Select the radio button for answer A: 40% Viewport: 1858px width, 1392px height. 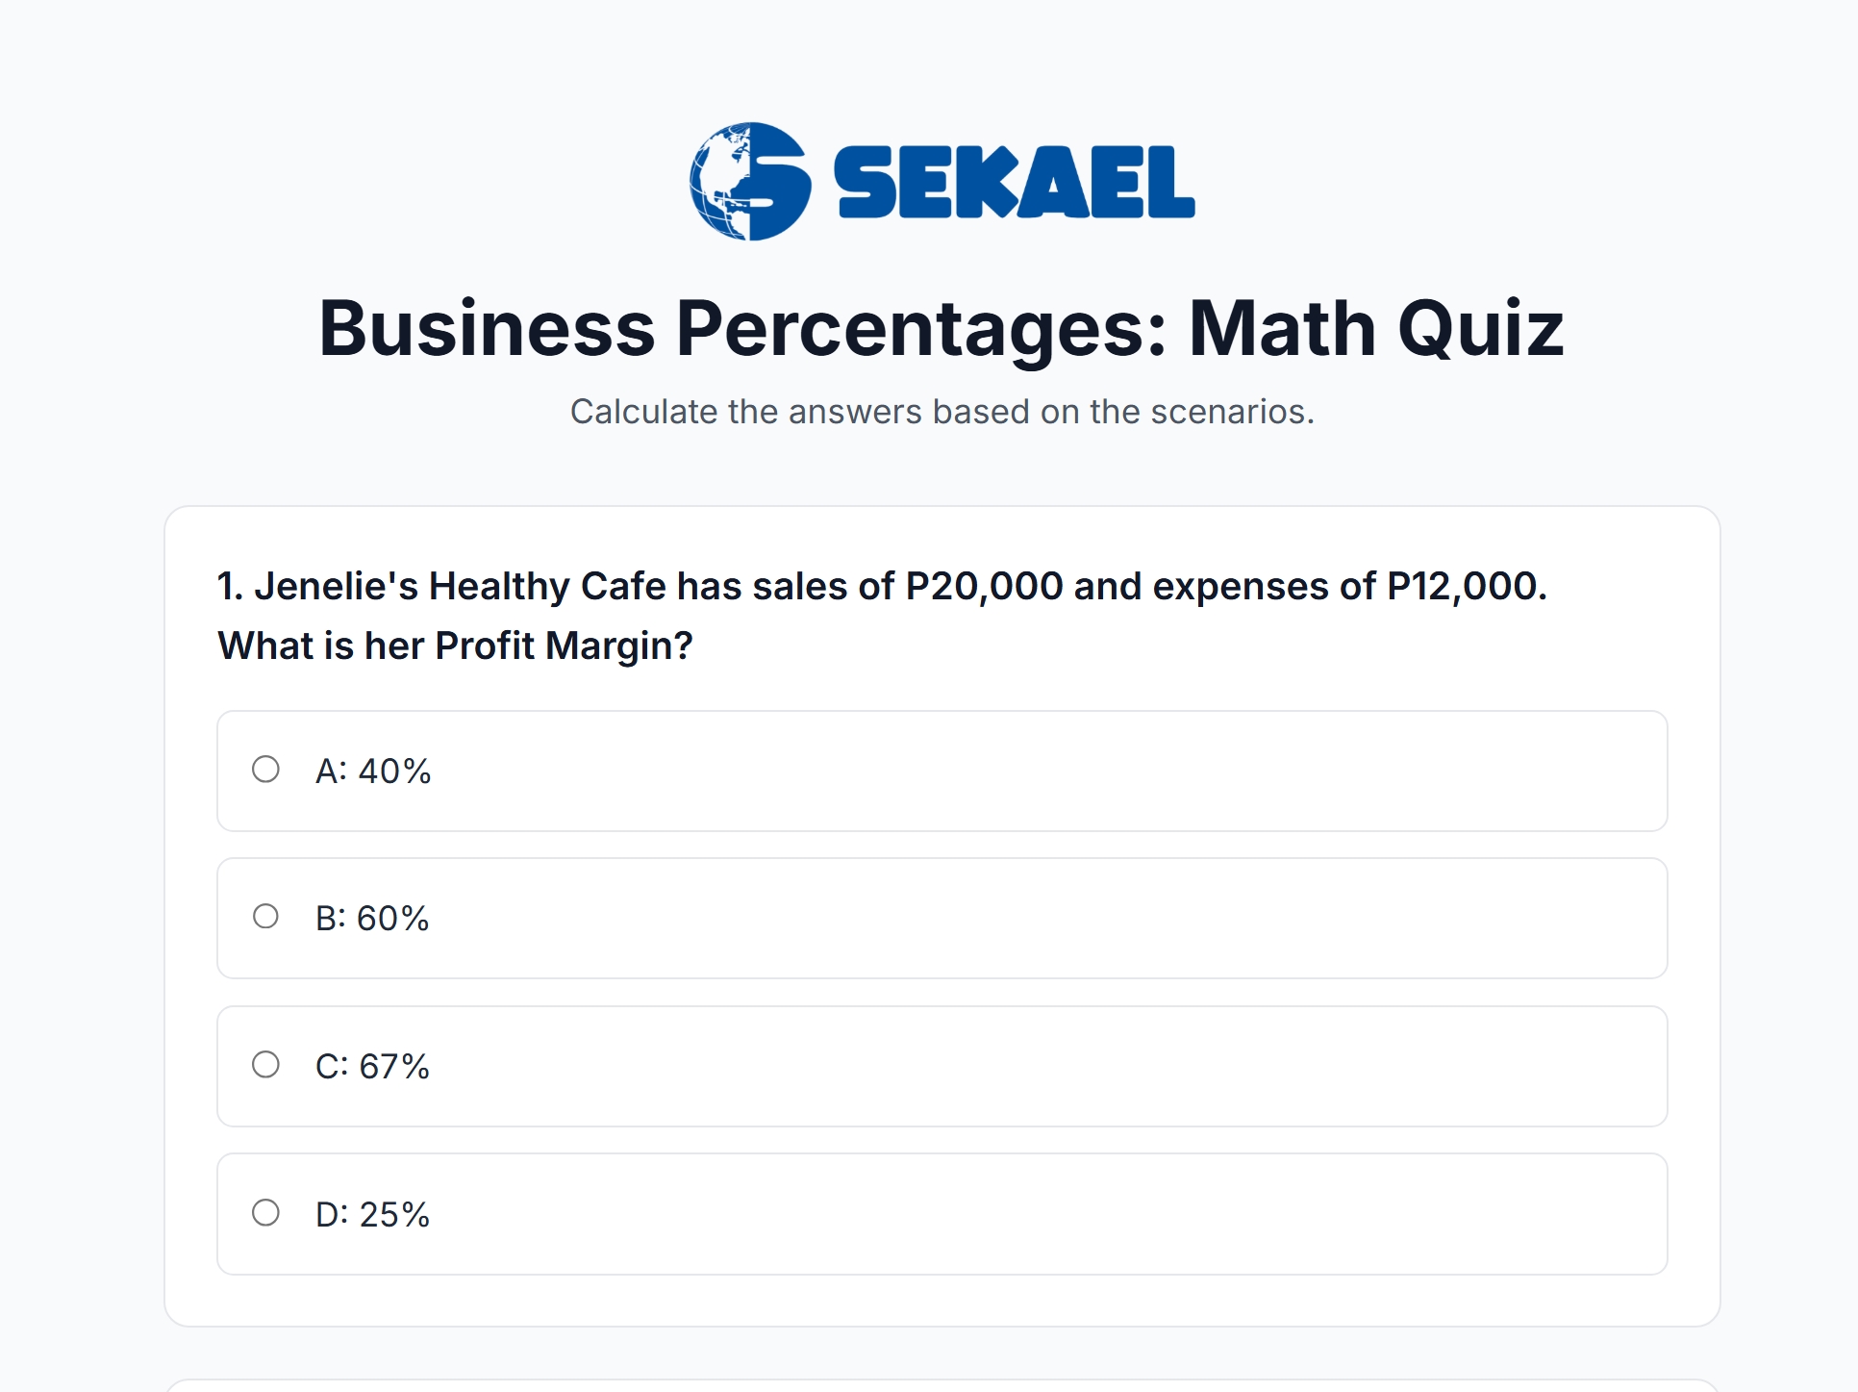point(266,771)
